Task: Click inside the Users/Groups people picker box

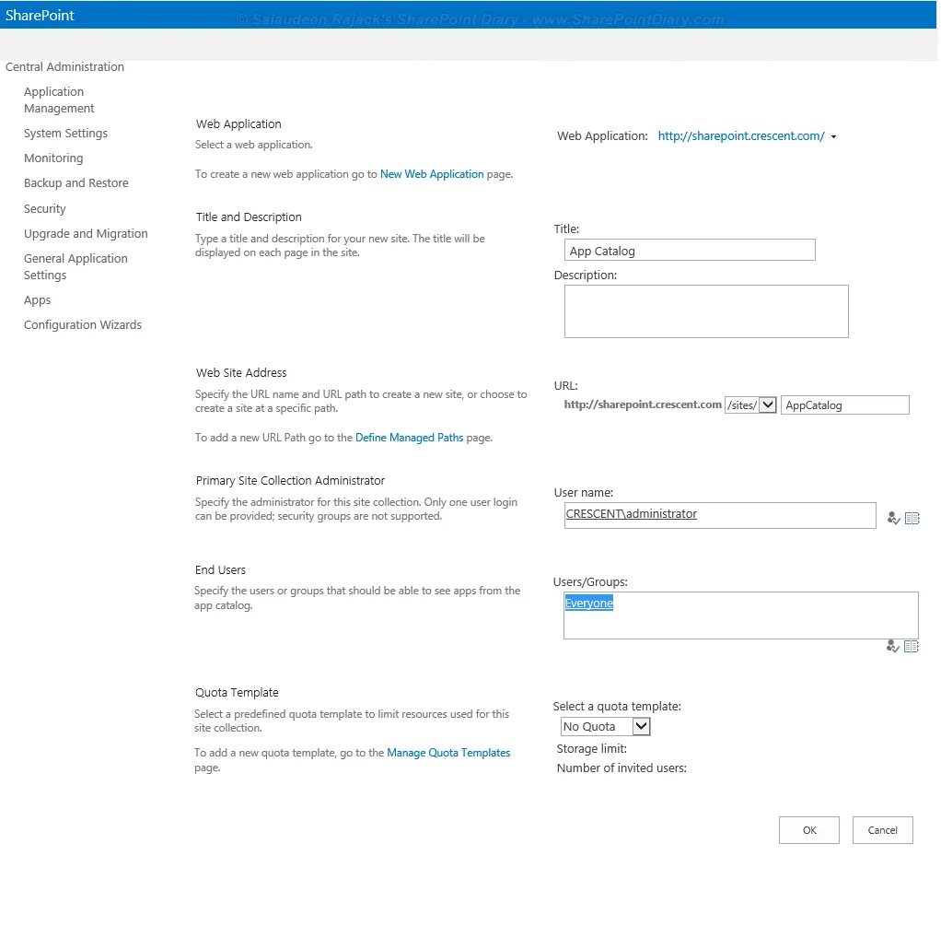Action: click(x=740, y=615)
